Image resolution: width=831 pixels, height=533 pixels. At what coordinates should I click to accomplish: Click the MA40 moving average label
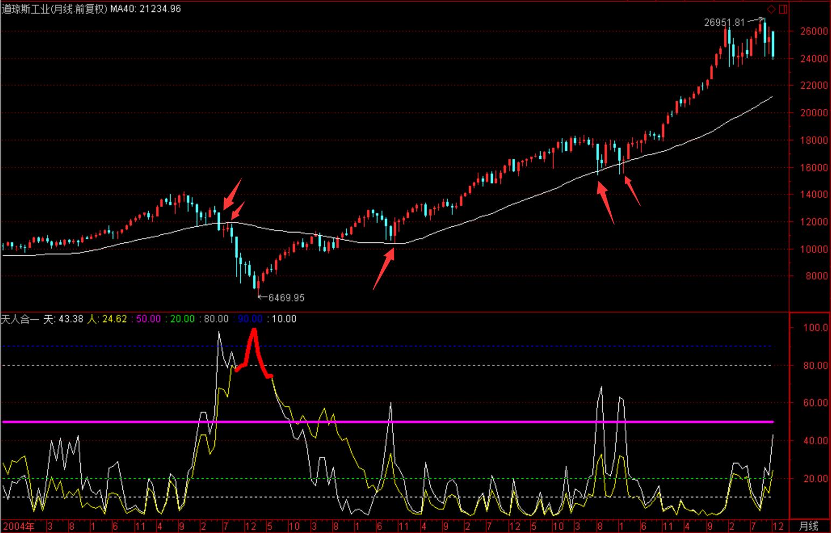pyautogui.click(x=145, y=9)
